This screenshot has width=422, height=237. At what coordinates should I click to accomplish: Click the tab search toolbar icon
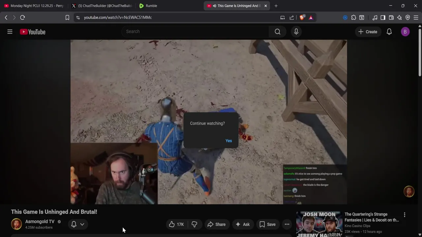(362, 17)
